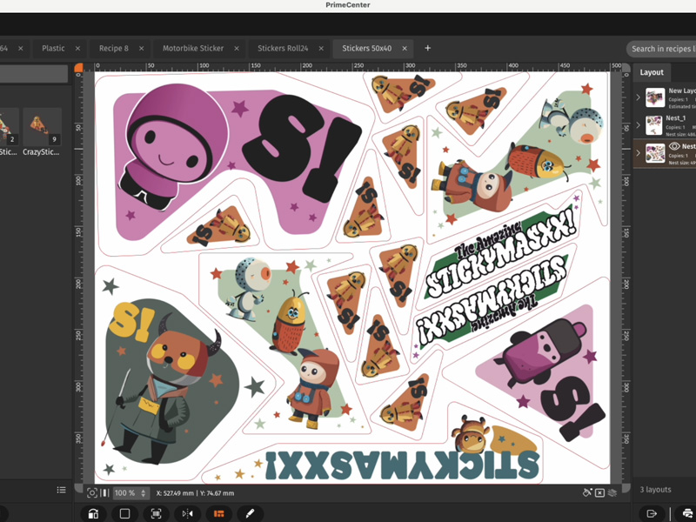Select the highlighted nest layout thumbnail
Viewport: 696px width, 522px height.
point(655,153)
